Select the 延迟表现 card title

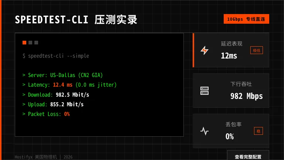[x=231, y=44]
